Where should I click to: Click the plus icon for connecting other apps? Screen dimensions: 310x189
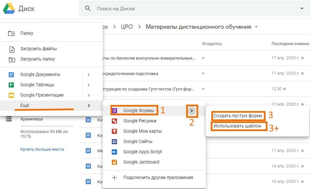tap(114, 177)
